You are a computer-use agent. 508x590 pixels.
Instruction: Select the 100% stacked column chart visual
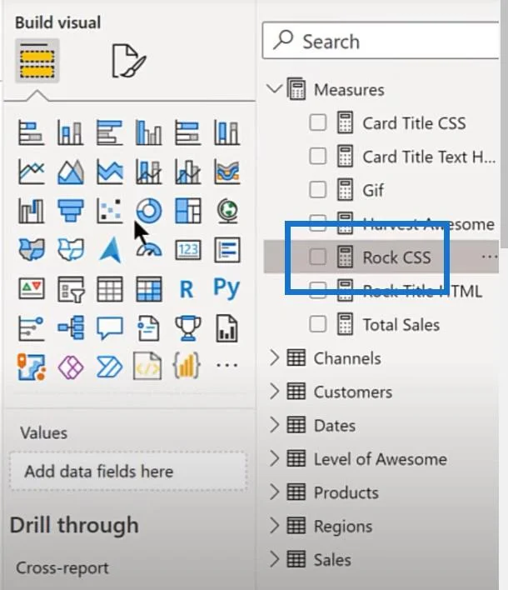coord(227,132)
